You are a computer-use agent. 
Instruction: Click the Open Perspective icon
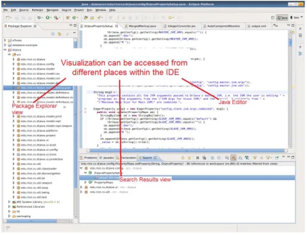[273, 18]
